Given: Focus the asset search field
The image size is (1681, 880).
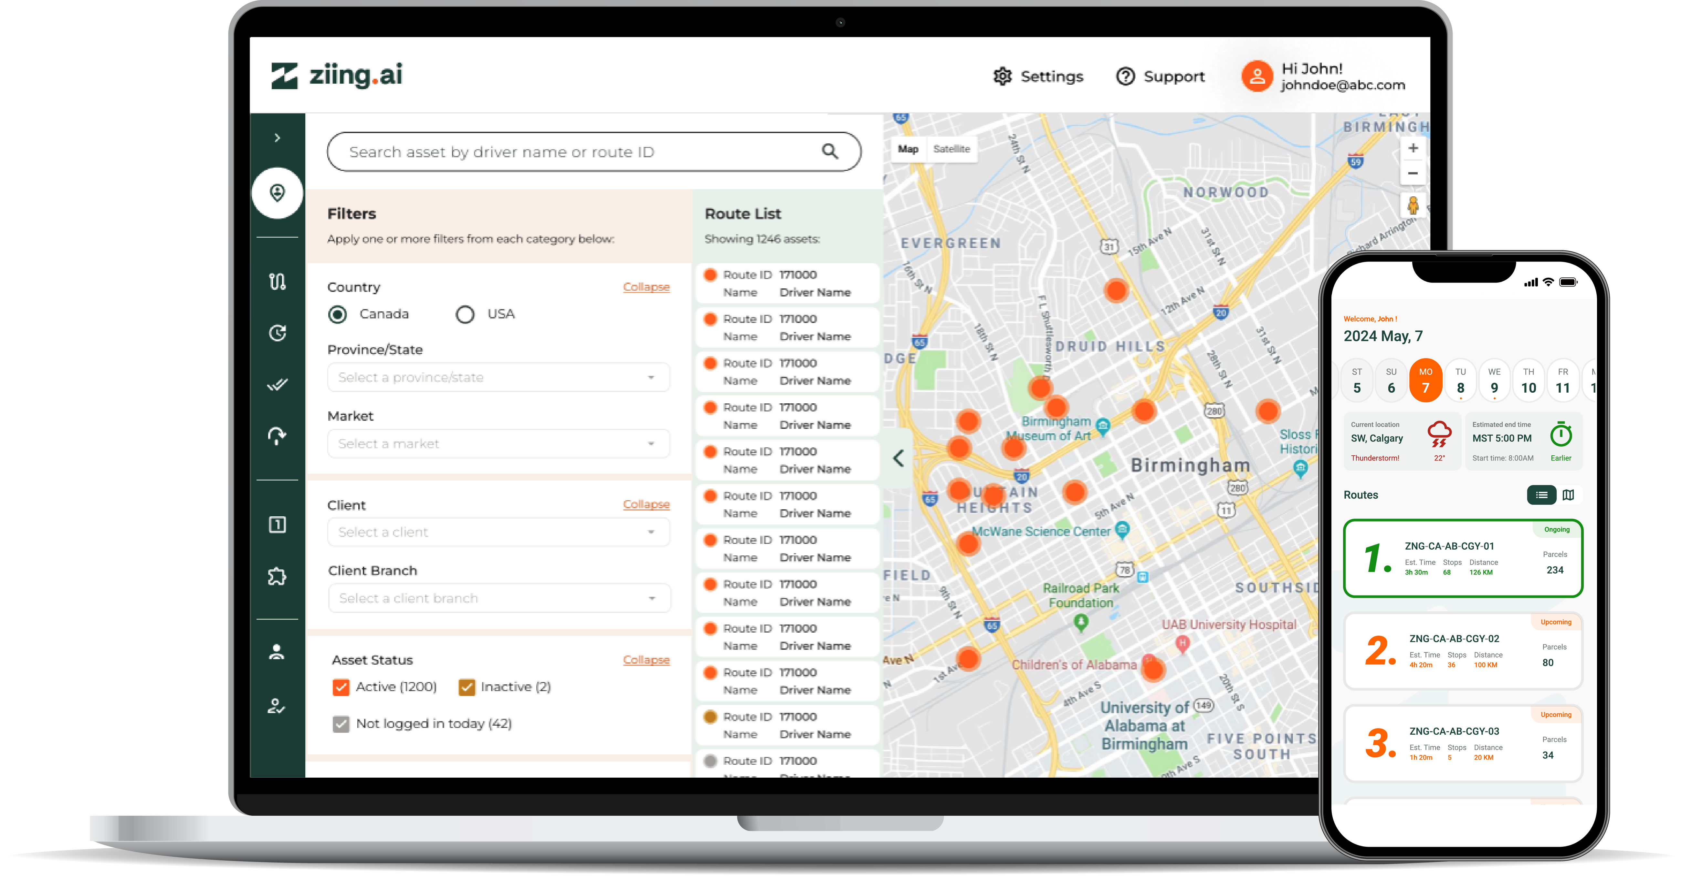Looking at the screenshot, I should [x=594, y=152].
